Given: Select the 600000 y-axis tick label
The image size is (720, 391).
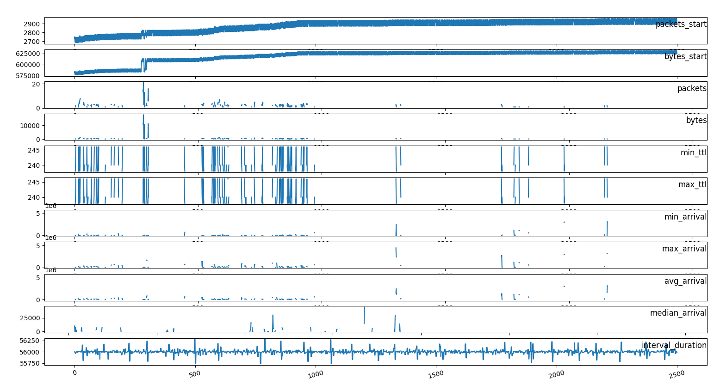Looking at the screenshot, I should [x=29, y=65].
